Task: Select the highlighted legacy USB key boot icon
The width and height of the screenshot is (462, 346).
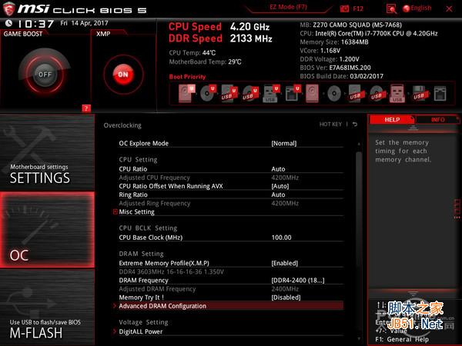Action: pyautogui.click(x=397, y=94)
